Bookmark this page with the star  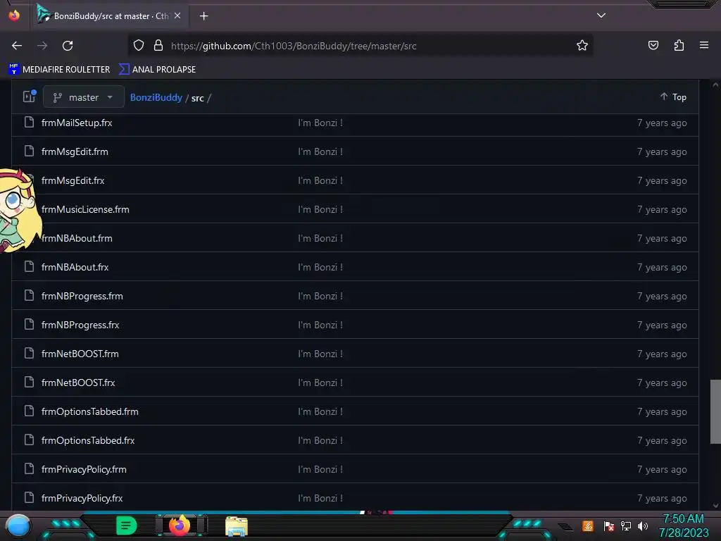tap(582, 45)
